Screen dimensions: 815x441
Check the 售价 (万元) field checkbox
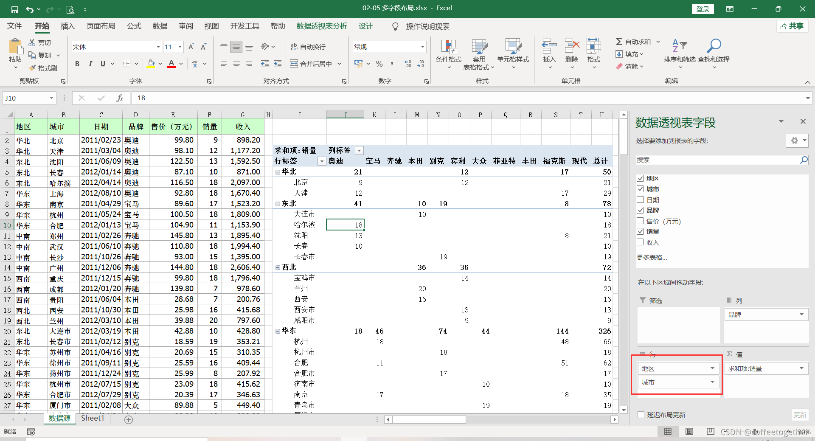[640, 221]
